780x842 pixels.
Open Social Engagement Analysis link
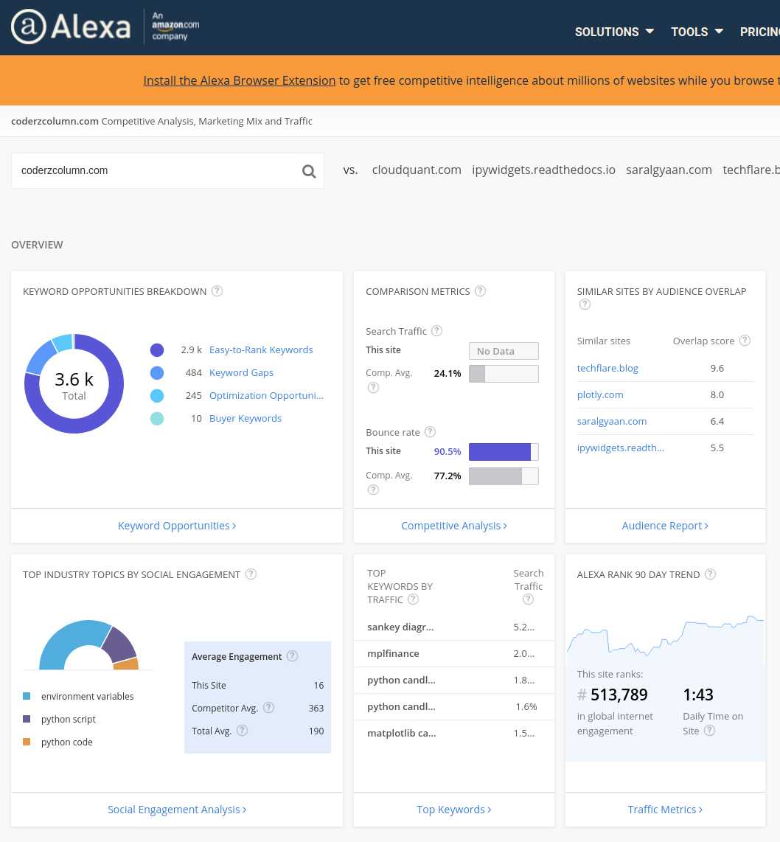tap(177, 810)
